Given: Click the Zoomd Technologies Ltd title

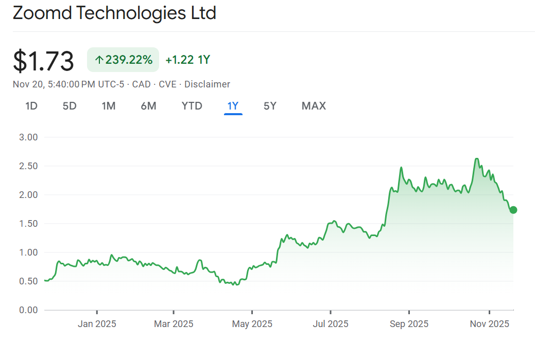Looking at the screenshot, I should (114, 13).
